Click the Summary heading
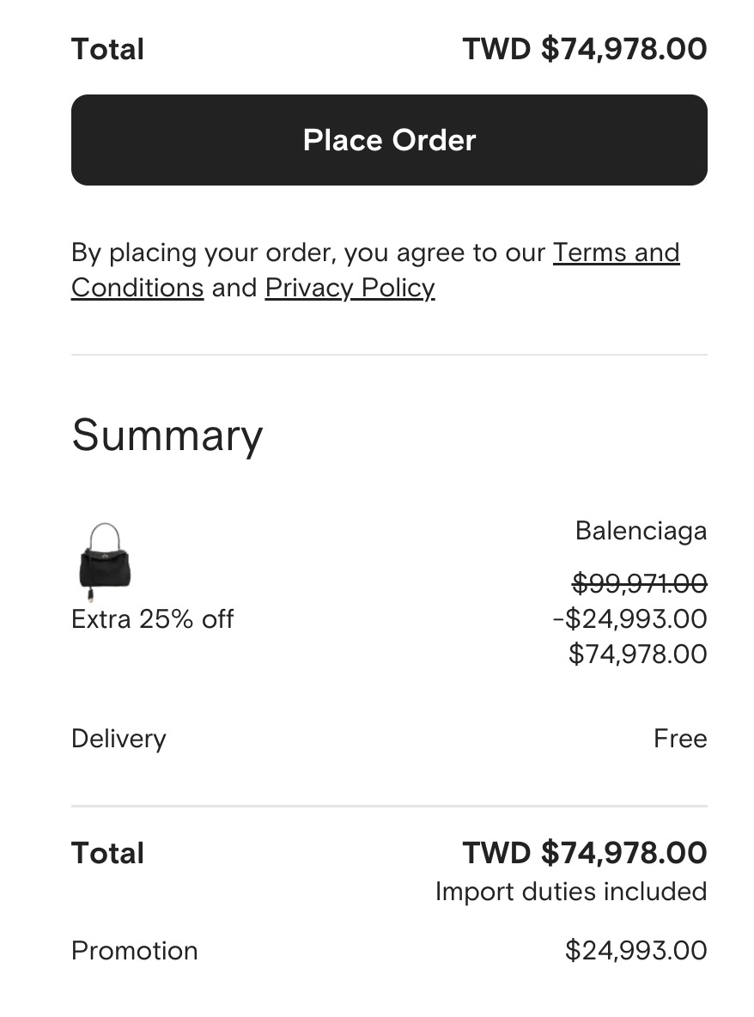The image size is (754, 1017). click(167, 435)
